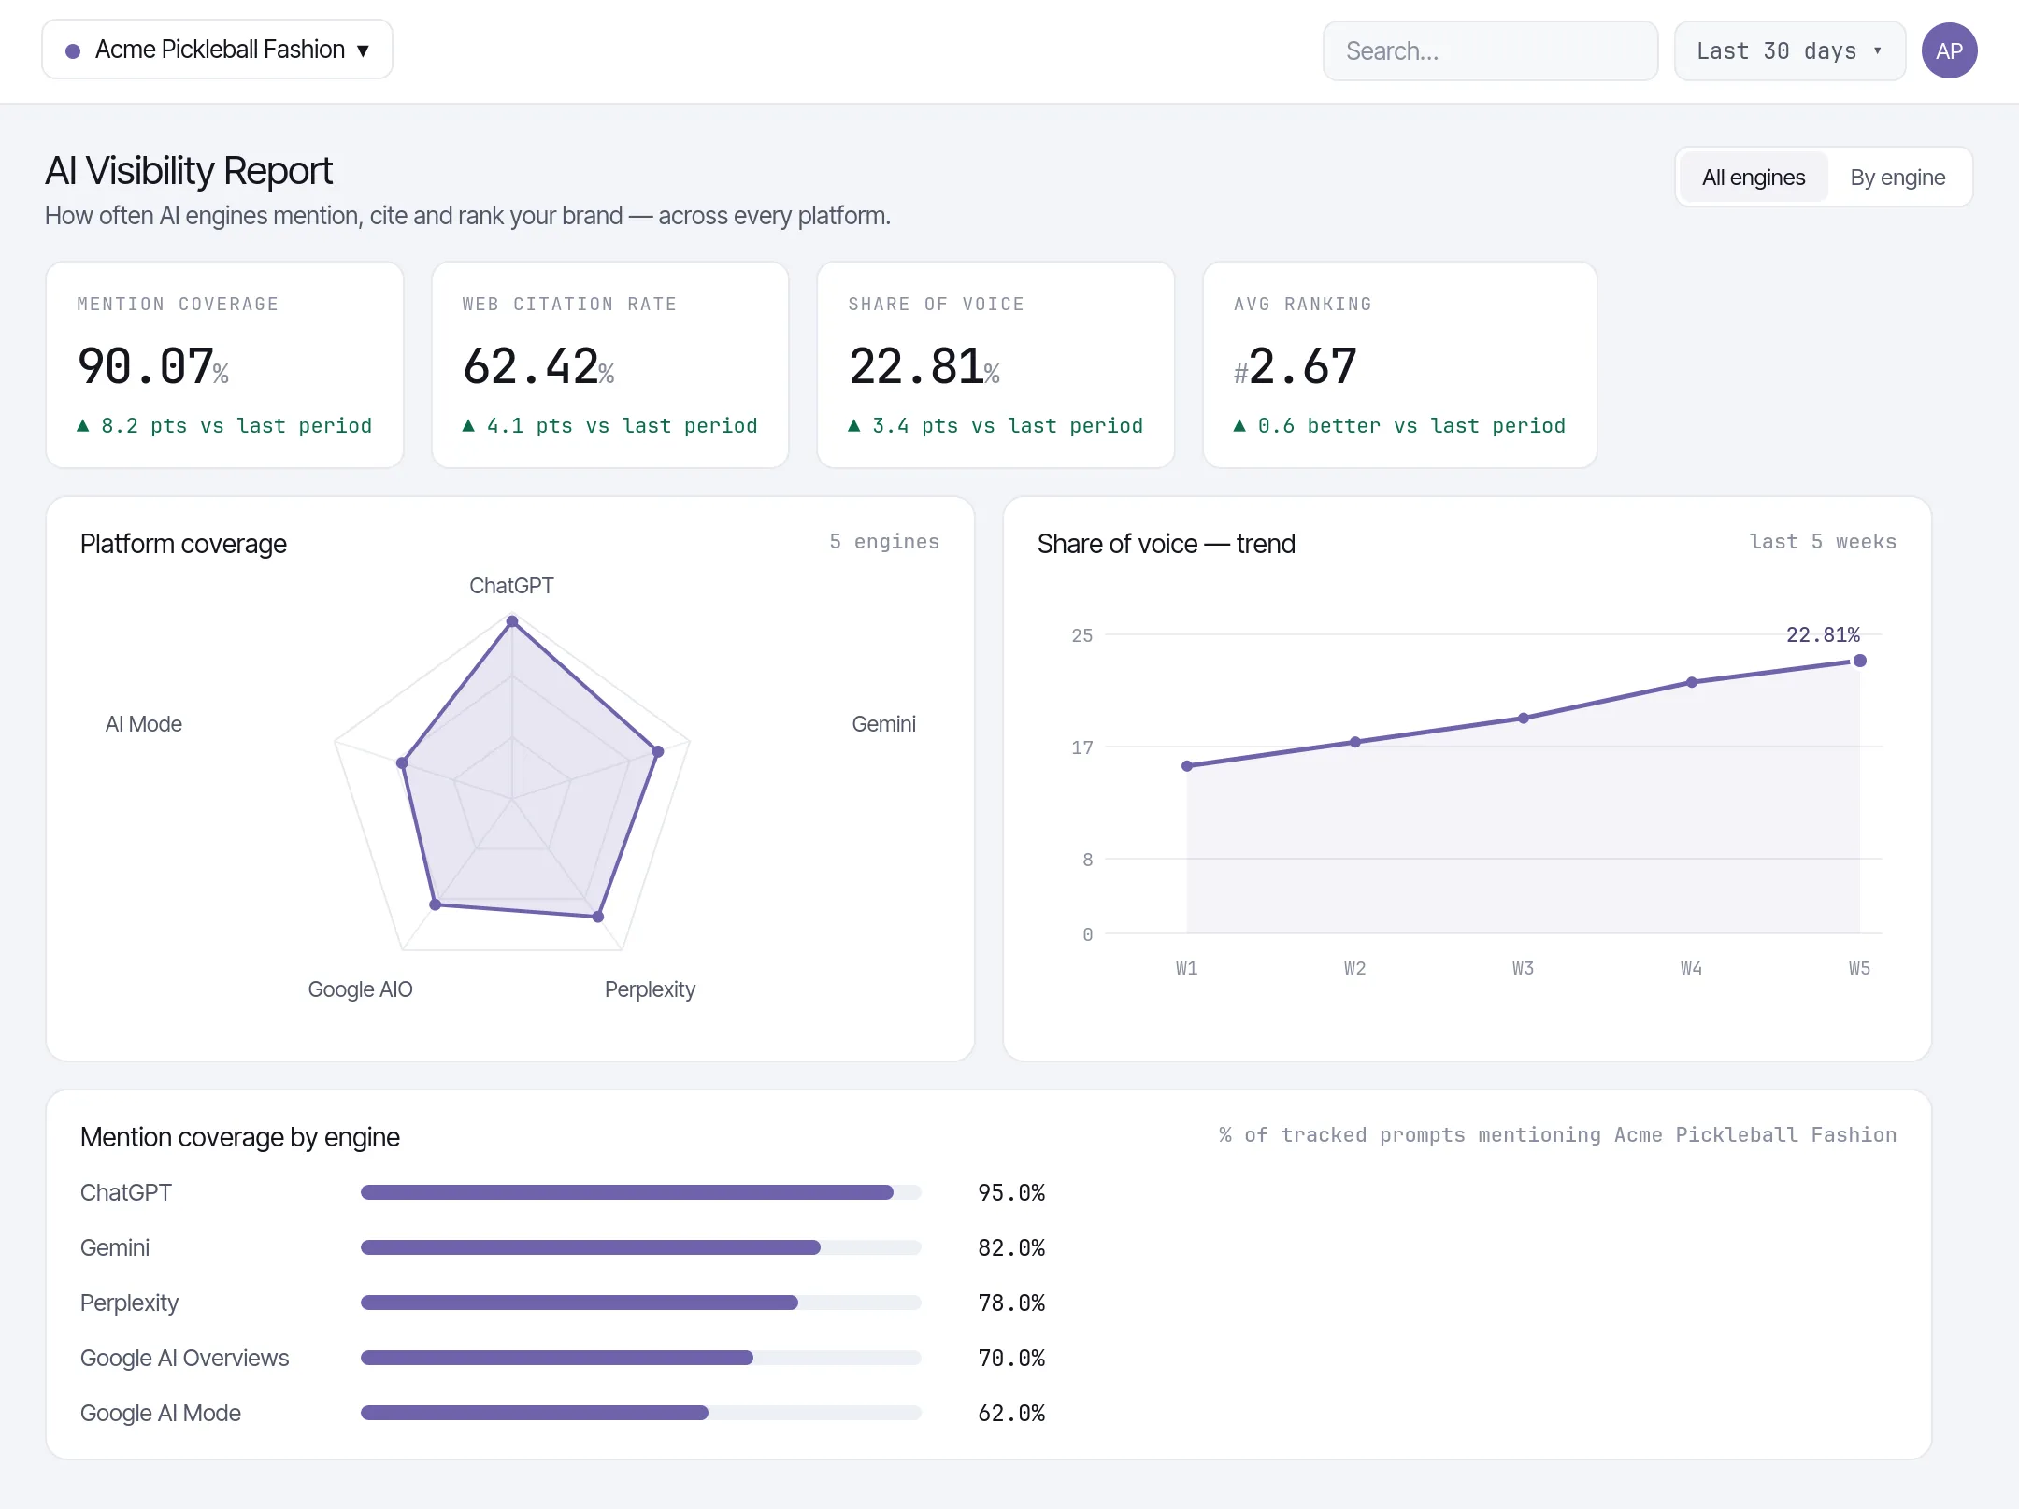Click the ChatGPT coverage bar
This screenshot has width=2019, height=1509.
click(x=640, y=1192)
